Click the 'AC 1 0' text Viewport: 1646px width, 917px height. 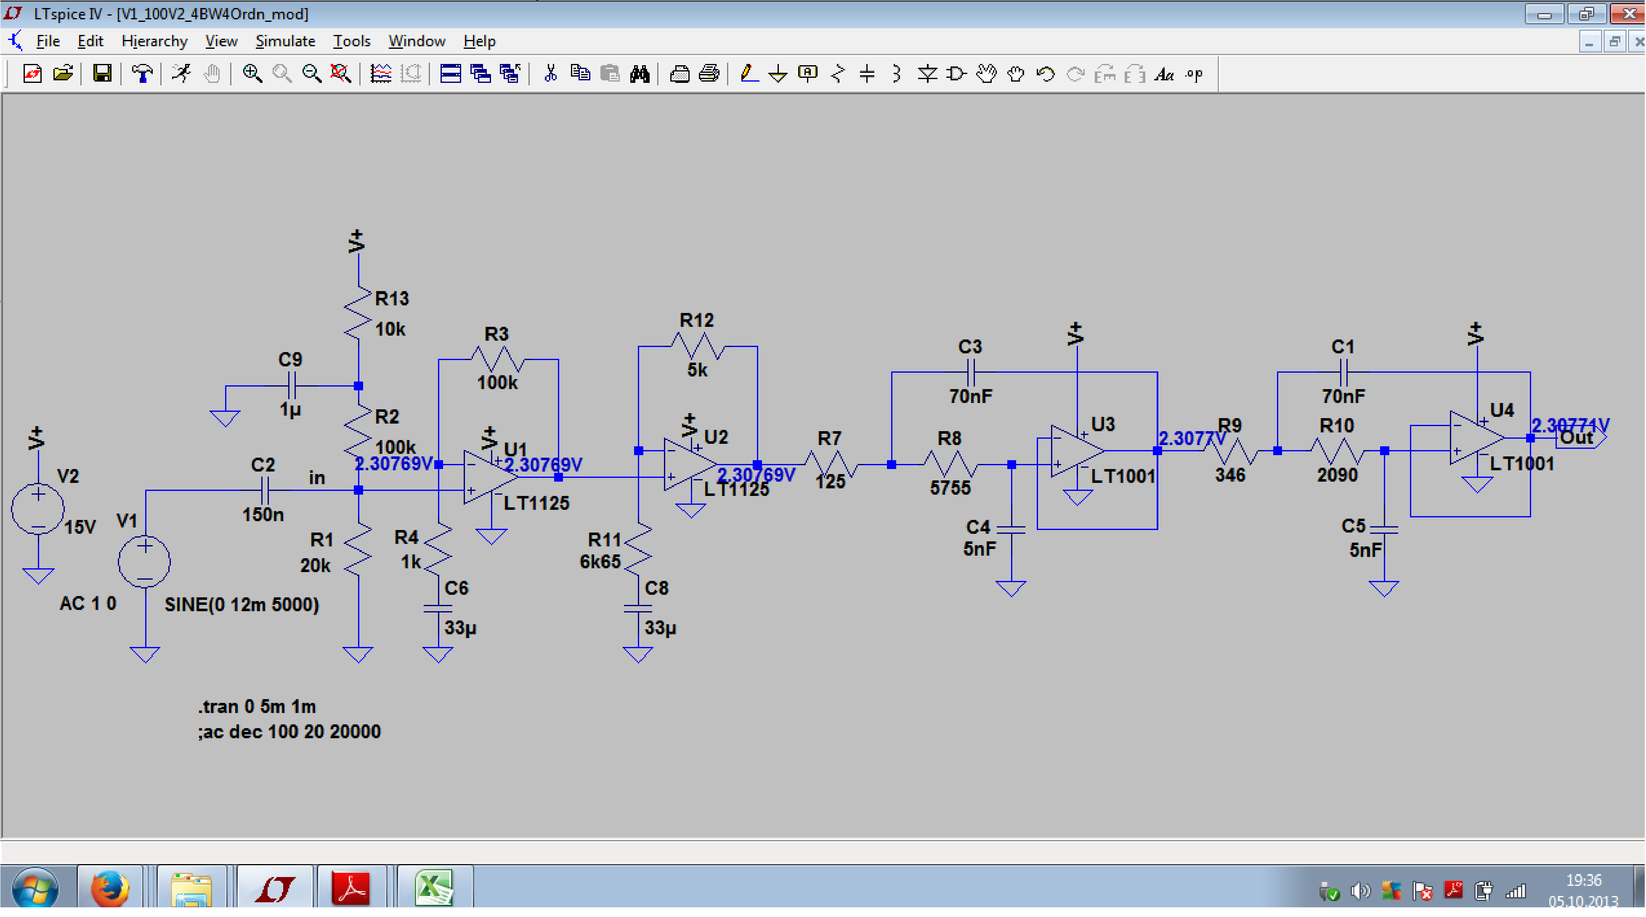88,603
